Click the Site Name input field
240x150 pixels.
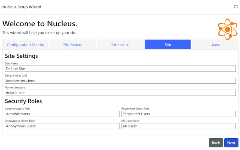click(120, 69)
